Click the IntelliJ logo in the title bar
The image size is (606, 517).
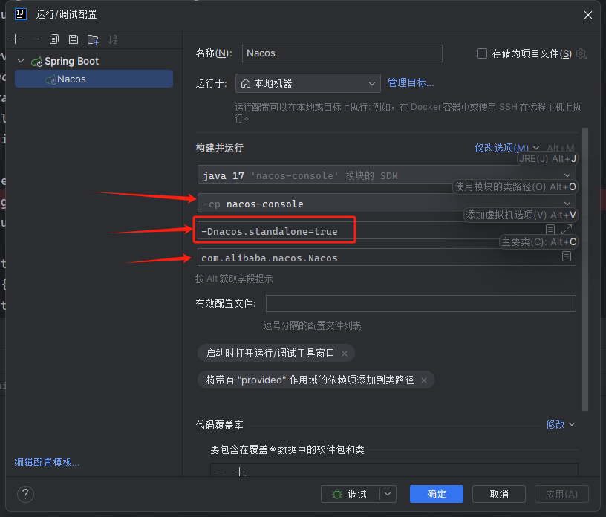[21, 14]
